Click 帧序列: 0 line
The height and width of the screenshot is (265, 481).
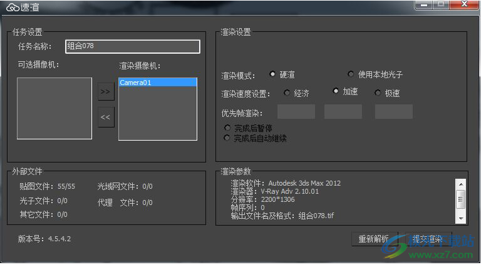tap(247, 207)
